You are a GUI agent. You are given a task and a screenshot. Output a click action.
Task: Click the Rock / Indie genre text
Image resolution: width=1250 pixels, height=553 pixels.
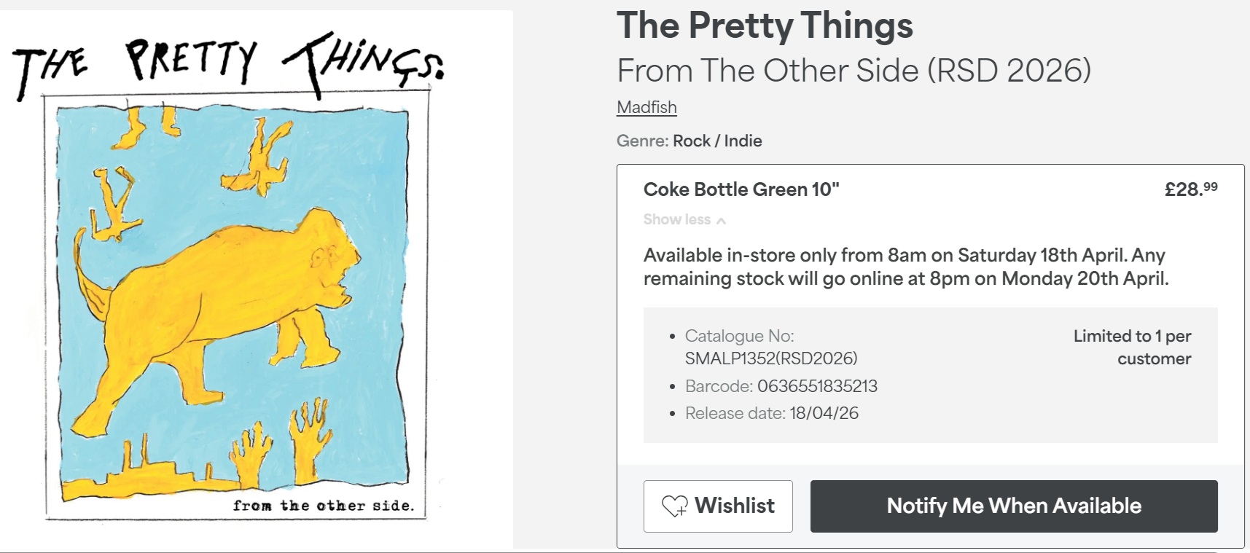pyautogui.click(x=717, y=141)
